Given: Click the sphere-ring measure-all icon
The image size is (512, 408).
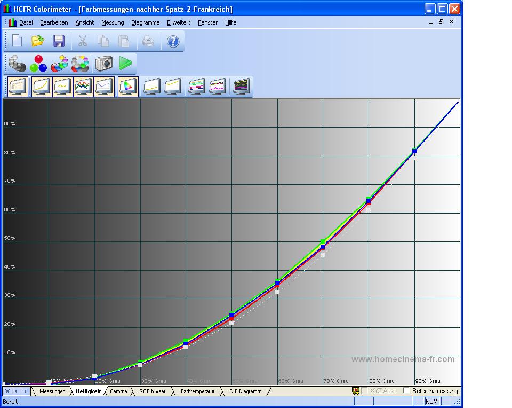Looking at the screenshot, I should [80, 64].
